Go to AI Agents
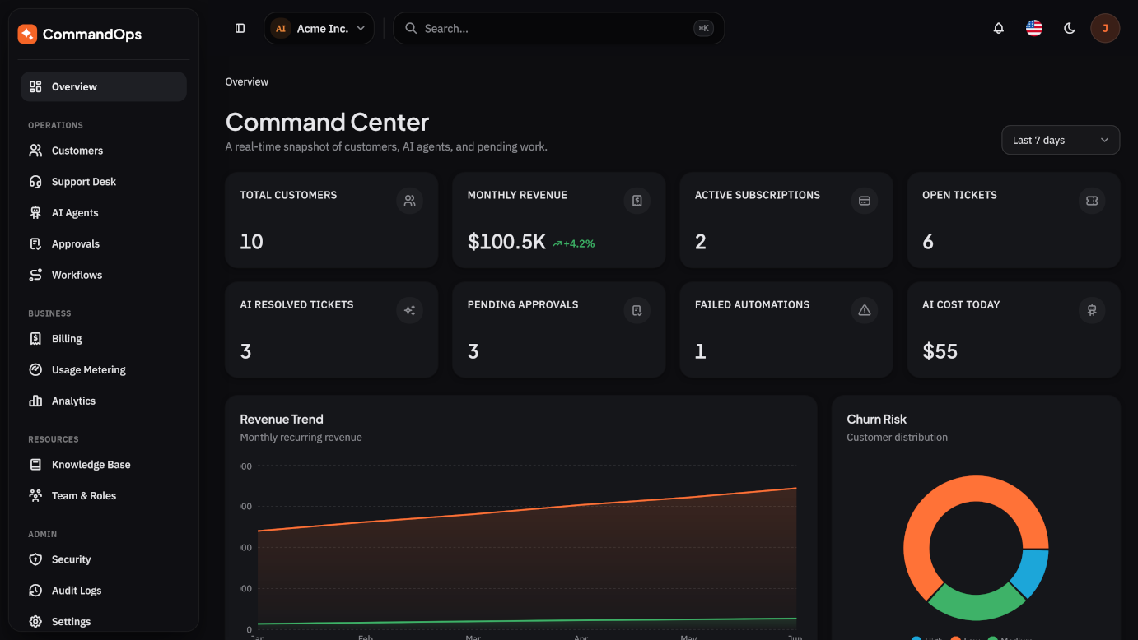The image size is (1138, 640). (x=104, y=213)
